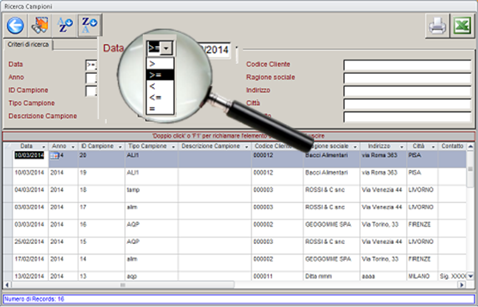This screenshot has width=478, height=307.
Task: Open the Criteri di ricerca tab
Action: tap(28, 45)
